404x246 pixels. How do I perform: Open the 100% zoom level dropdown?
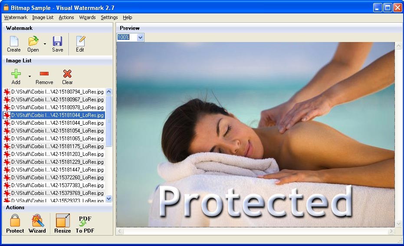coord(140,38)
